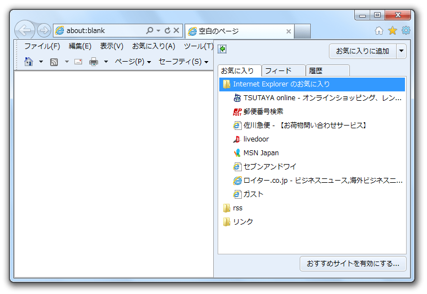Collapse the Internet Explorer のお気に入り folder
Screen dimensions: 427x294
point(312,84)
